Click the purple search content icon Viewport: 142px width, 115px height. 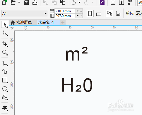(x=102, y=2)
